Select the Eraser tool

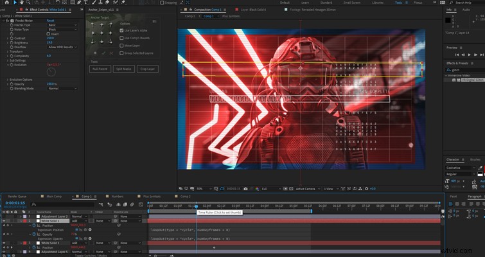pyautogui.click(x=107, y=3)
